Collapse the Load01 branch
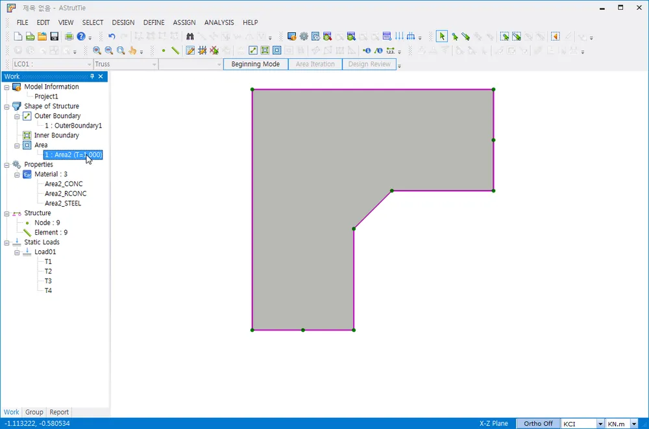This screenshot has height=429, width=649. pos(17,253)
